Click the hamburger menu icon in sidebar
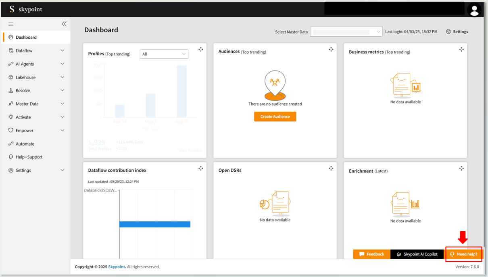The width and height of the screenshot is (488, 277). tap(11, 24)
